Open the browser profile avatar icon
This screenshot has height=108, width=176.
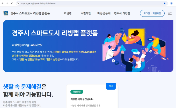click(171, 3)
